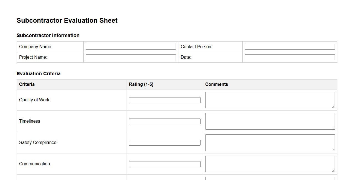Focus the Safety Compliance rating field
Screen dimensions: 354x180
coord(165,143)
